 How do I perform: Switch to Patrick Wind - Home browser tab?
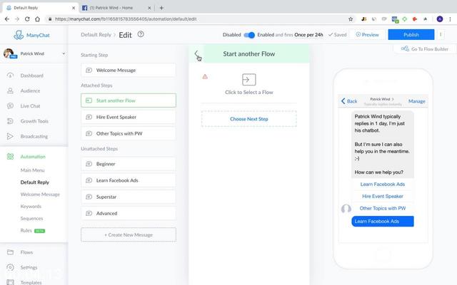pos(115,8)
